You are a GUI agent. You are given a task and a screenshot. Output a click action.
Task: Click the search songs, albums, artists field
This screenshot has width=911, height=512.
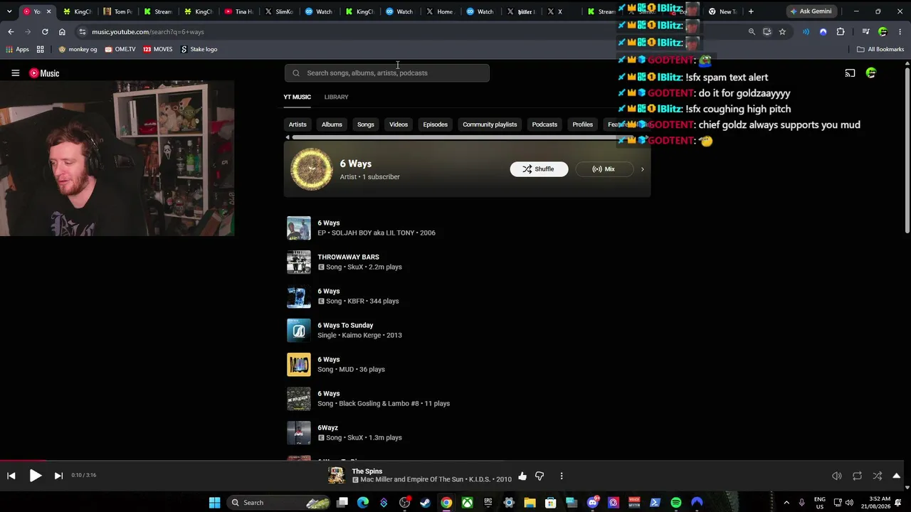[x=387, y=73]
